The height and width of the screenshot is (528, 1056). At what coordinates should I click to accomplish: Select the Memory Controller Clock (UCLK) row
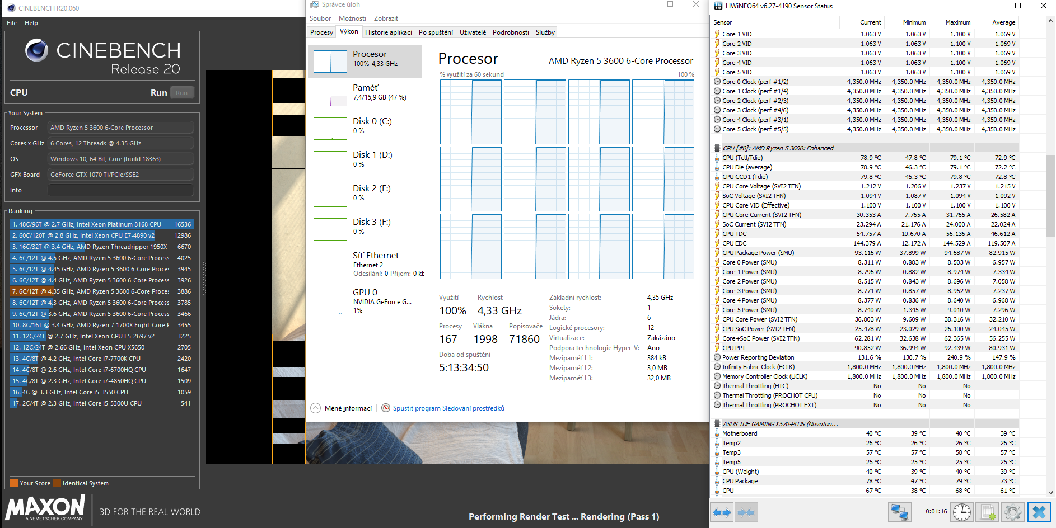coord(865,376)
